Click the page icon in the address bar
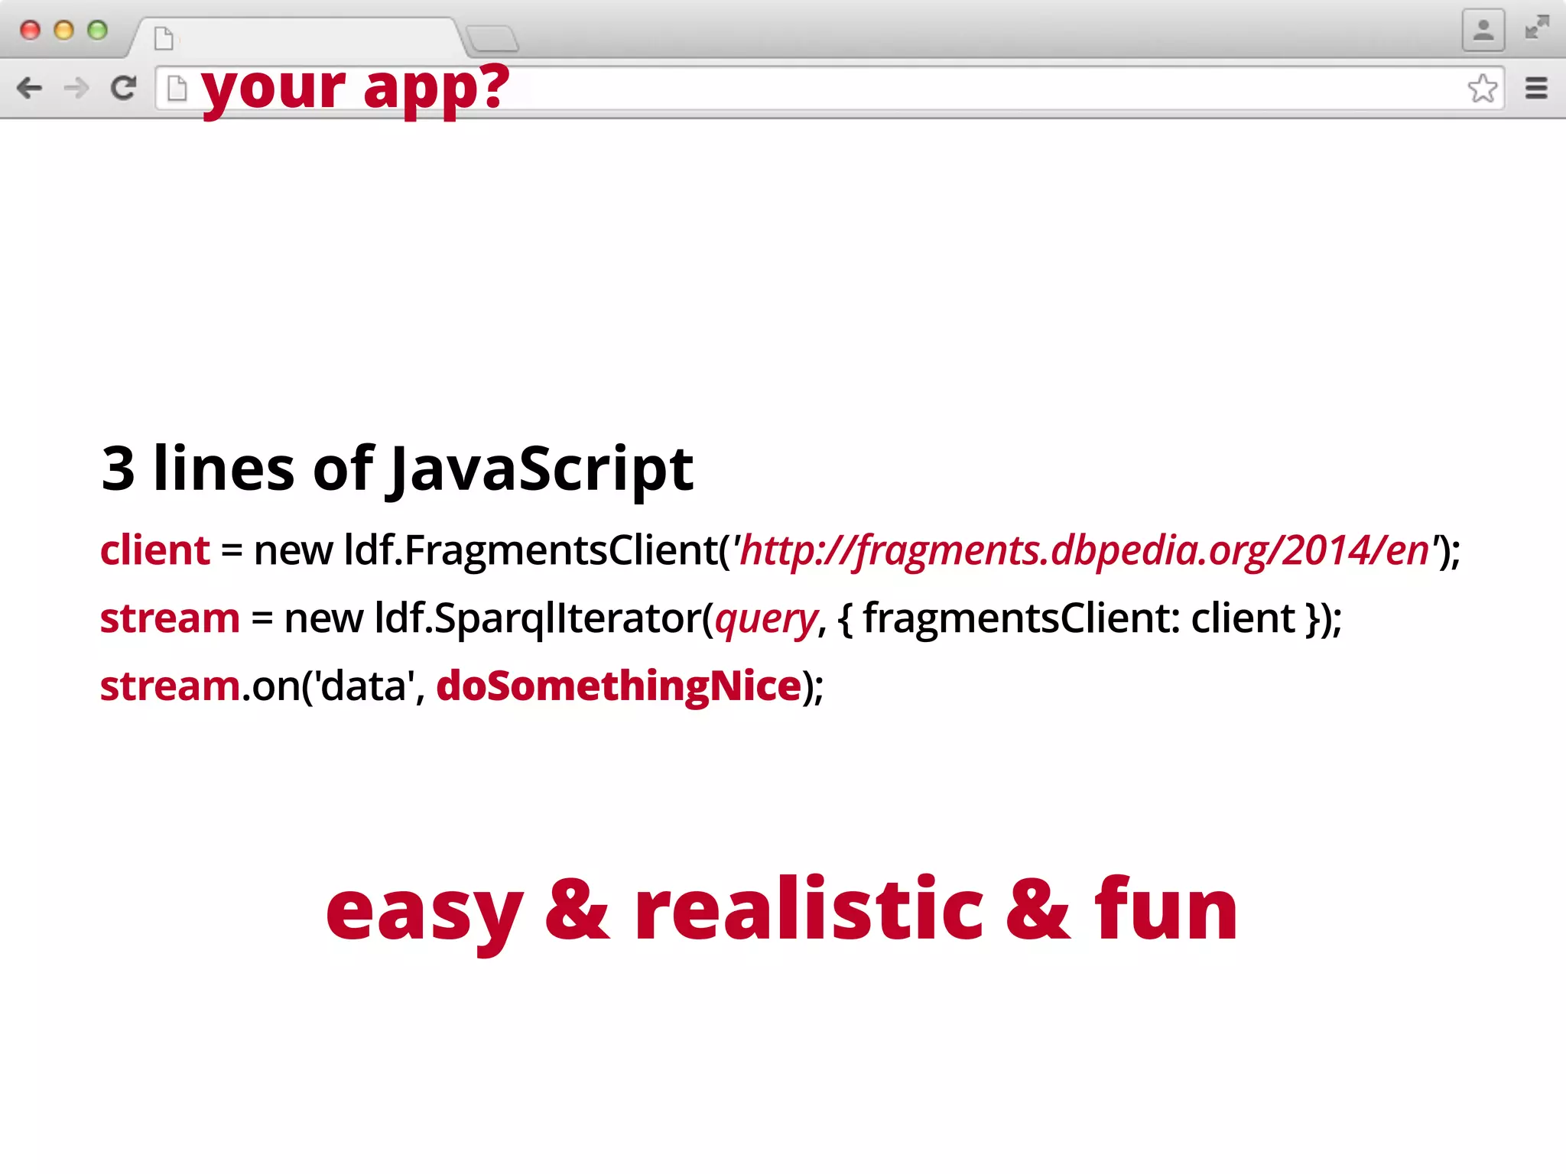This screenshot has width=1566, height=1174. [177, 88]
